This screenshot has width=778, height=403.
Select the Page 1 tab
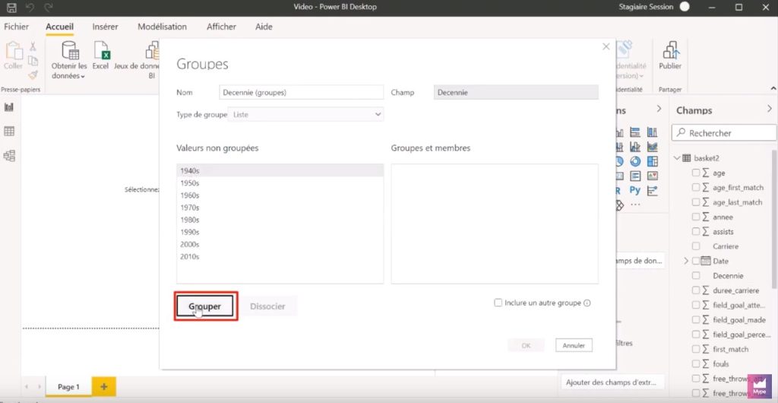point(68,386)
